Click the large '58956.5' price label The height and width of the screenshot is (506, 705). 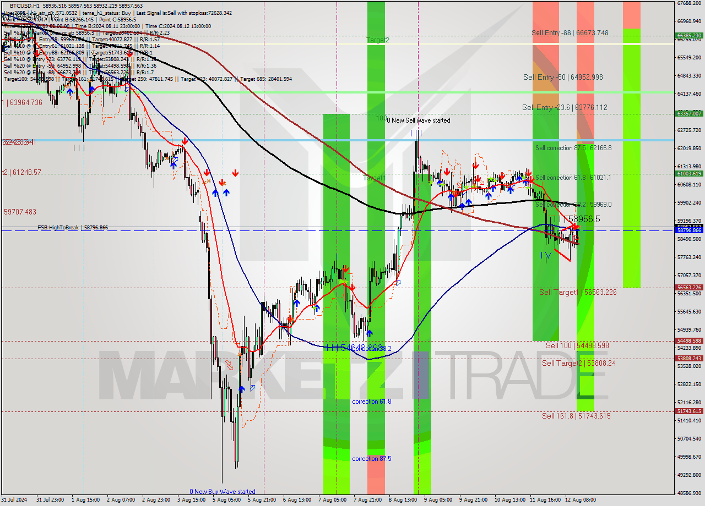point(584,219)
